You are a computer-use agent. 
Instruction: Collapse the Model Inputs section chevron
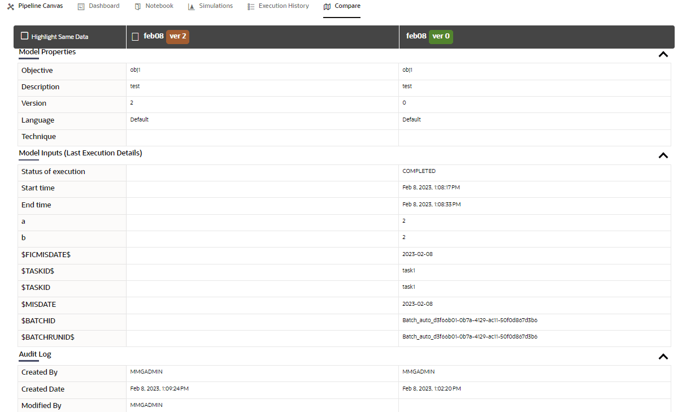[663, 155]
